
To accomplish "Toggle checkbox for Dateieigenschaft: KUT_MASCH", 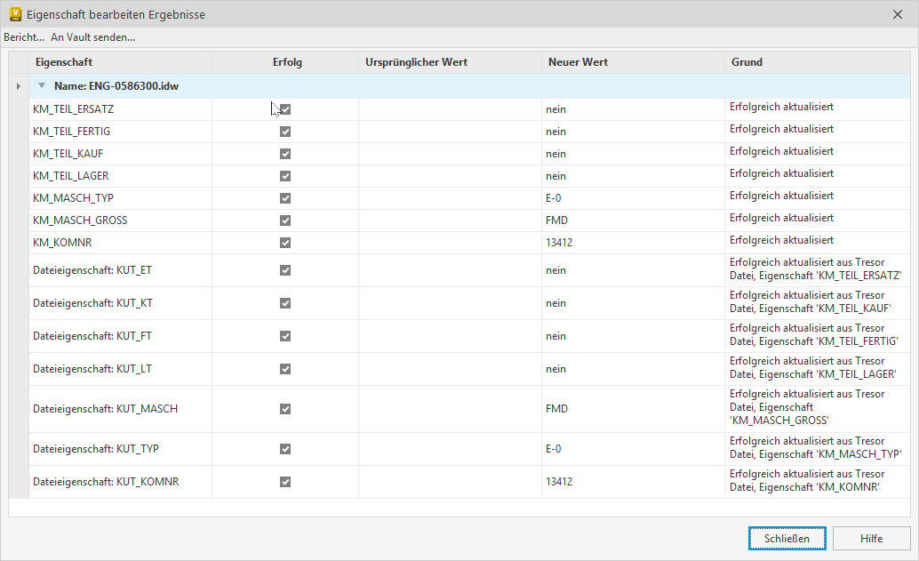I will [x=285, y=409].
